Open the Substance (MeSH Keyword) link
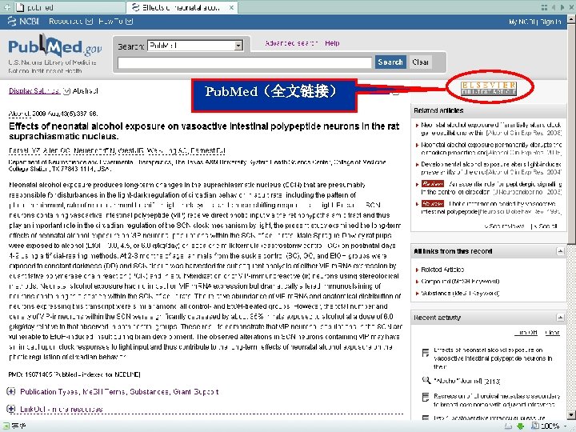The image size is (576, 432). point(460,293)
